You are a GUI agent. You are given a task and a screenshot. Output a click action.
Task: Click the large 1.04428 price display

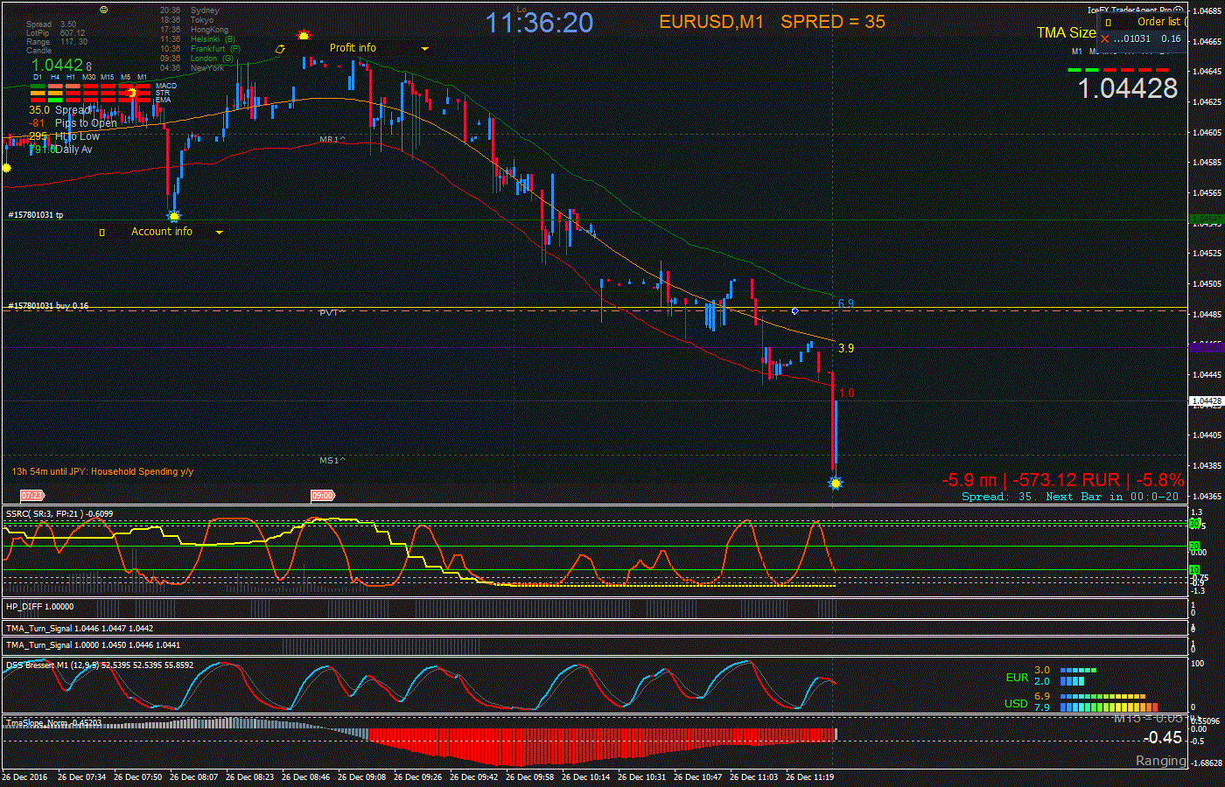pyautogui.click(x=1128, y=88)
